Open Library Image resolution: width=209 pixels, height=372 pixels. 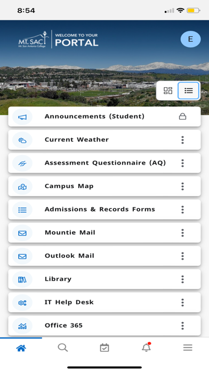(104, 279)
